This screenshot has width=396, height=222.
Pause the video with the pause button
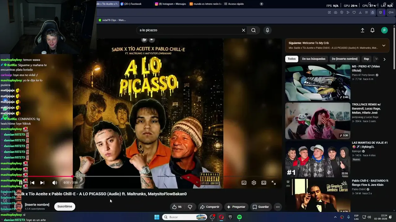point(21,183)
